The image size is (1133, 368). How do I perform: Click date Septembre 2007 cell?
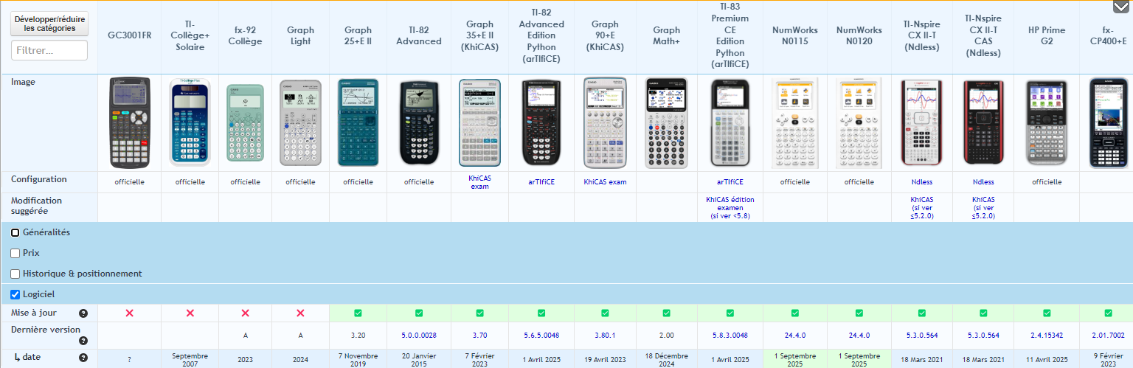pyautogui.click(x=190, y=359)
